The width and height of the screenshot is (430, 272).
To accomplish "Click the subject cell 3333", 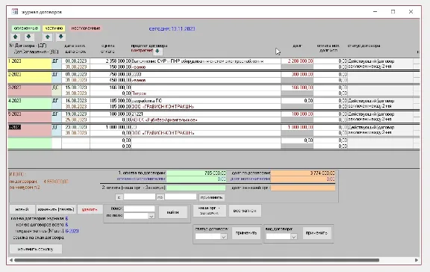I will tap(206, 75).
